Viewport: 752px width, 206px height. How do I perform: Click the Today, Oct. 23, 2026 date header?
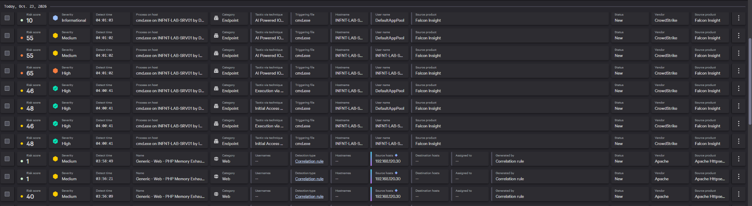click(25, 6)
